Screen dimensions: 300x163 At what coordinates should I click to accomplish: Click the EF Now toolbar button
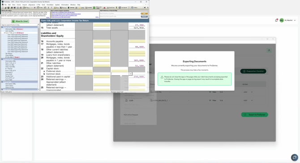(x=26, y=8)
